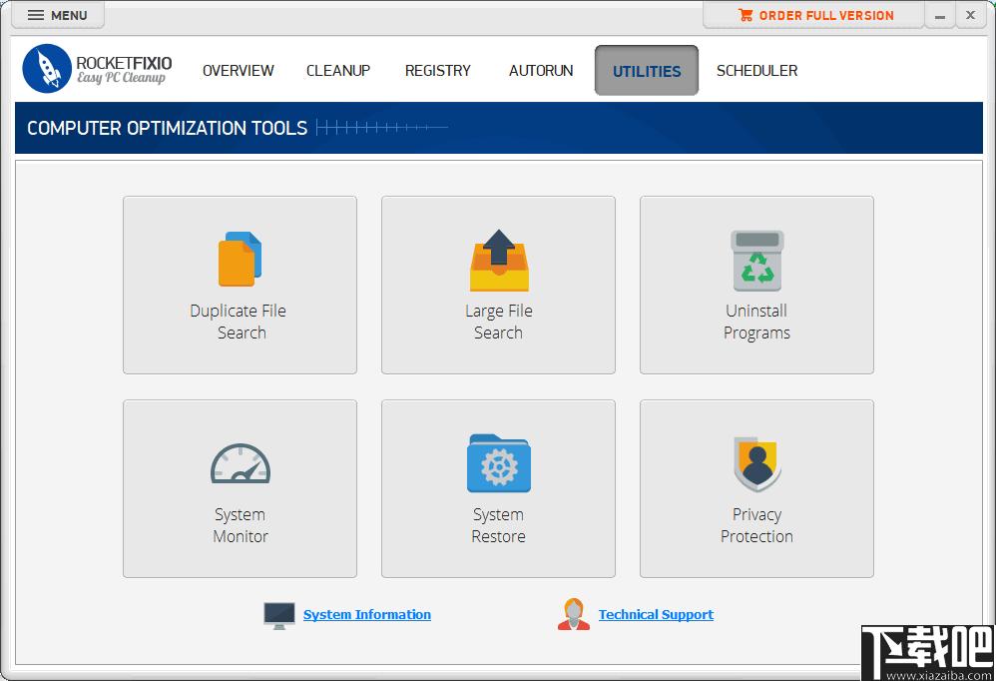Close the RocketFixio window
This screenshot has width=996, height=681.
click(970, 15)
